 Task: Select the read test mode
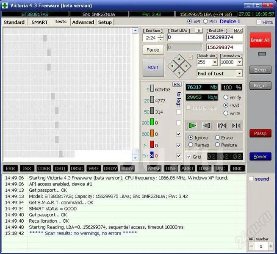pos(226,105)
